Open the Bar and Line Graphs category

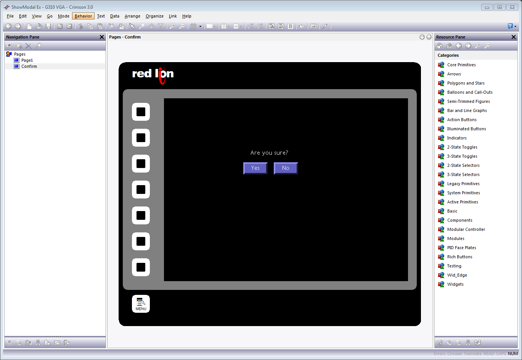tap(467, 110)
